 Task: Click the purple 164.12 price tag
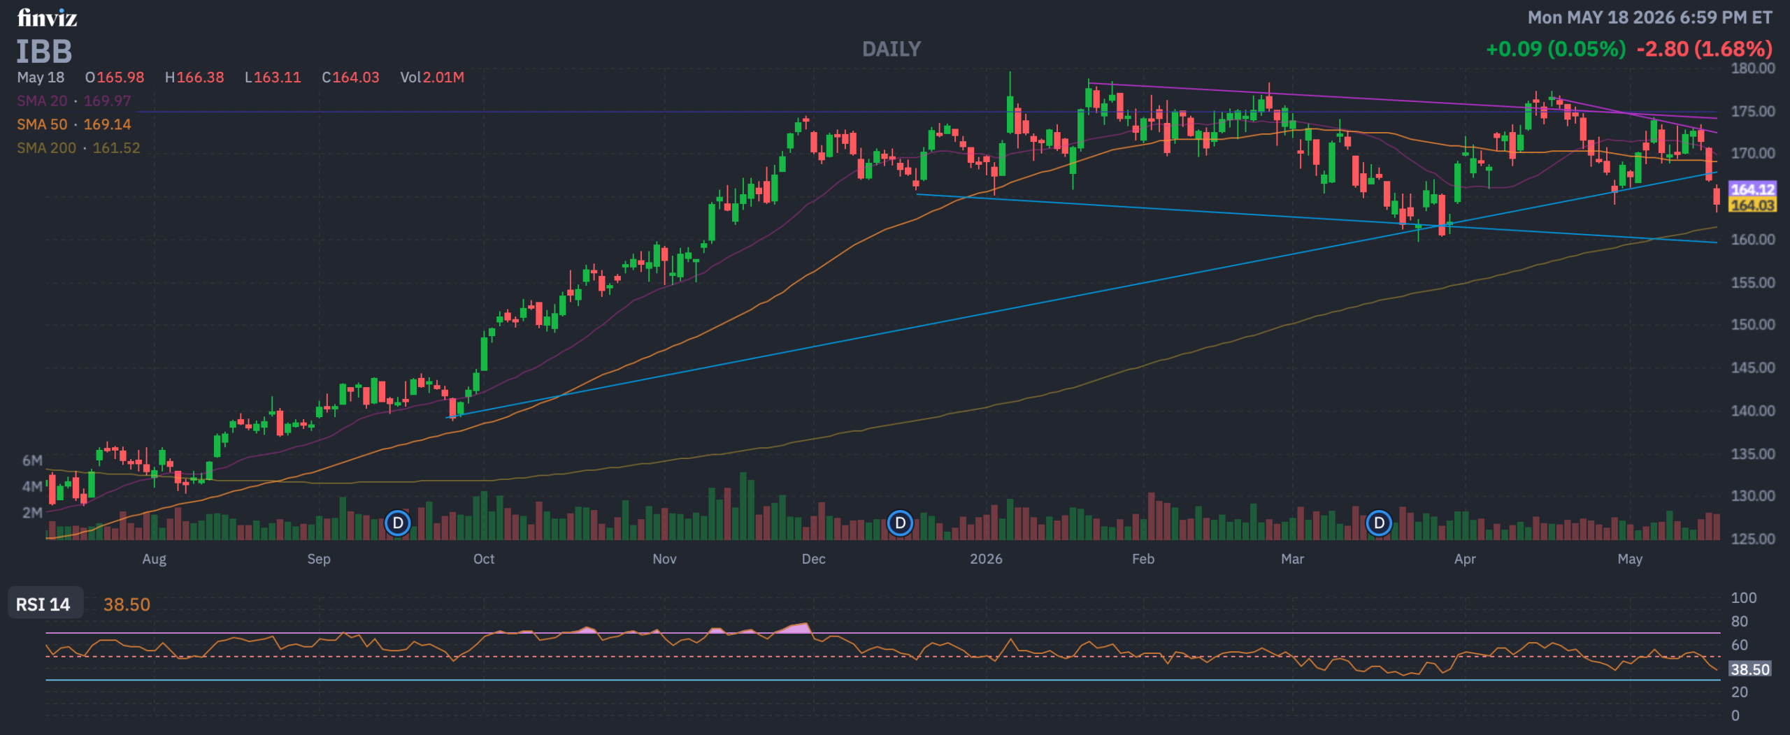coord(1752,189)
